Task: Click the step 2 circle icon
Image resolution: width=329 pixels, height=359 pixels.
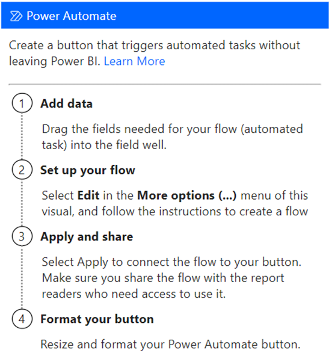Action: tap(22, 170)
